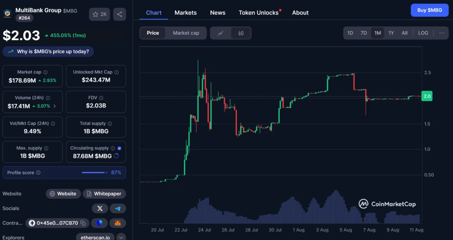Click the Profile score progress bar
The height and width of the screenshot is (240, 453).
[x=95, y=172]
